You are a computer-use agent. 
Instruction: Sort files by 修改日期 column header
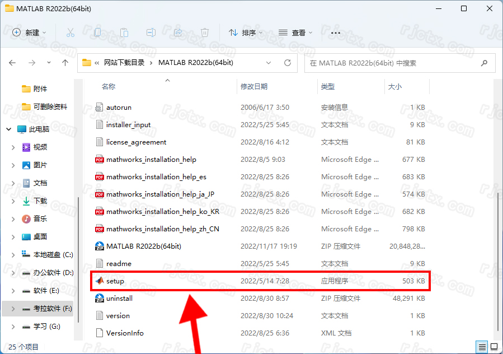pos(254,86)
